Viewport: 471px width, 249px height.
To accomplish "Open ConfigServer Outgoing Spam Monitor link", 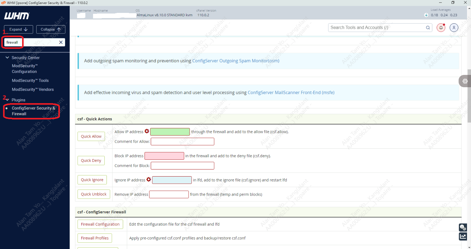I will tap(235, 61).
